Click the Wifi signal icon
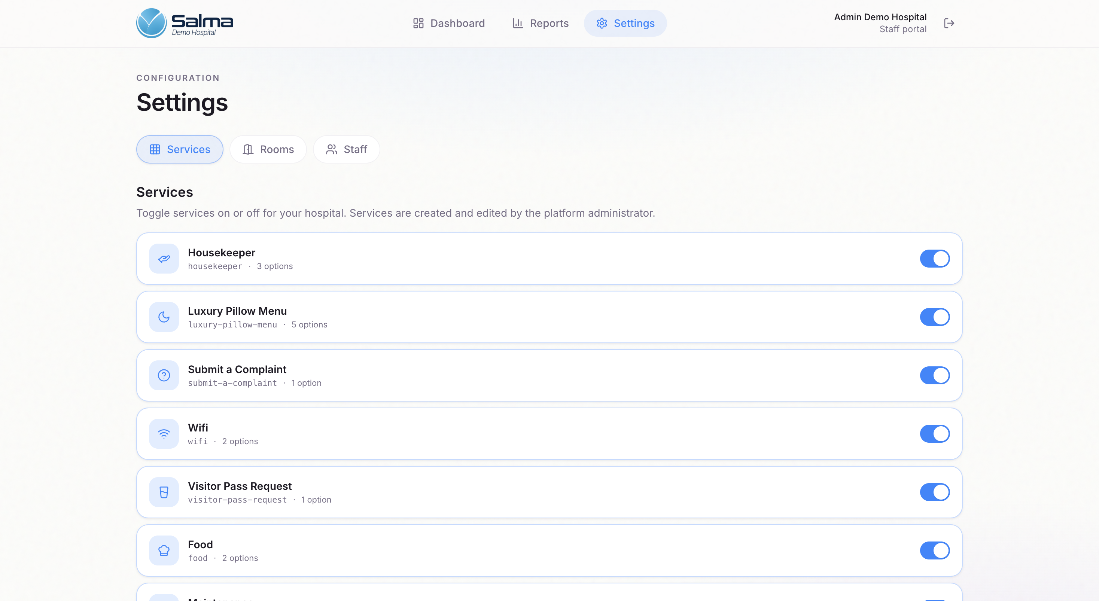Image resolution: width=1099 pixels, height=601 pixels. (x=164, y=434)
